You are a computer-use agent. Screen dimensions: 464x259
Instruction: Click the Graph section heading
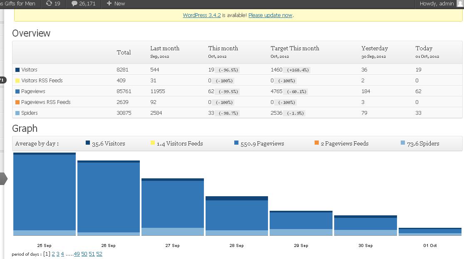(x=25, y=128)
